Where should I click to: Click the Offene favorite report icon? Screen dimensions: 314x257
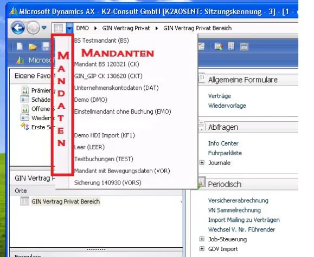[x=25, y=108]
